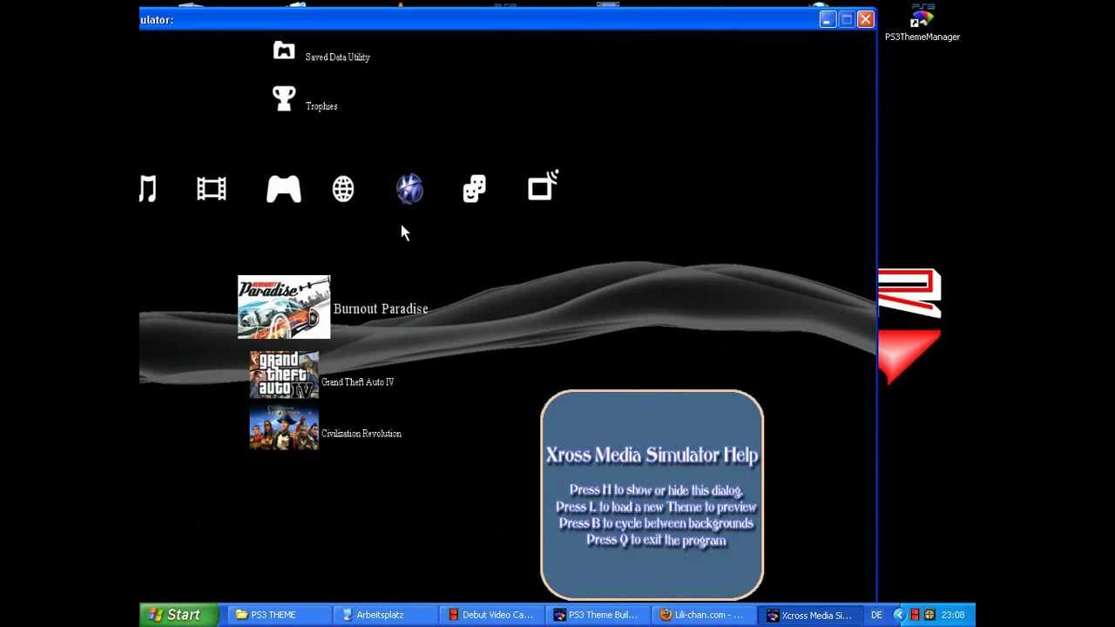The width and height of the screenshot is (1115, 627).
Task: Click the Xross Media Simulator Help heading
Action: (x=652, y=455)
